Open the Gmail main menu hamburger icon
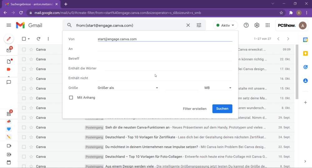This screenshot has width=312, height=168. [9, 25]
